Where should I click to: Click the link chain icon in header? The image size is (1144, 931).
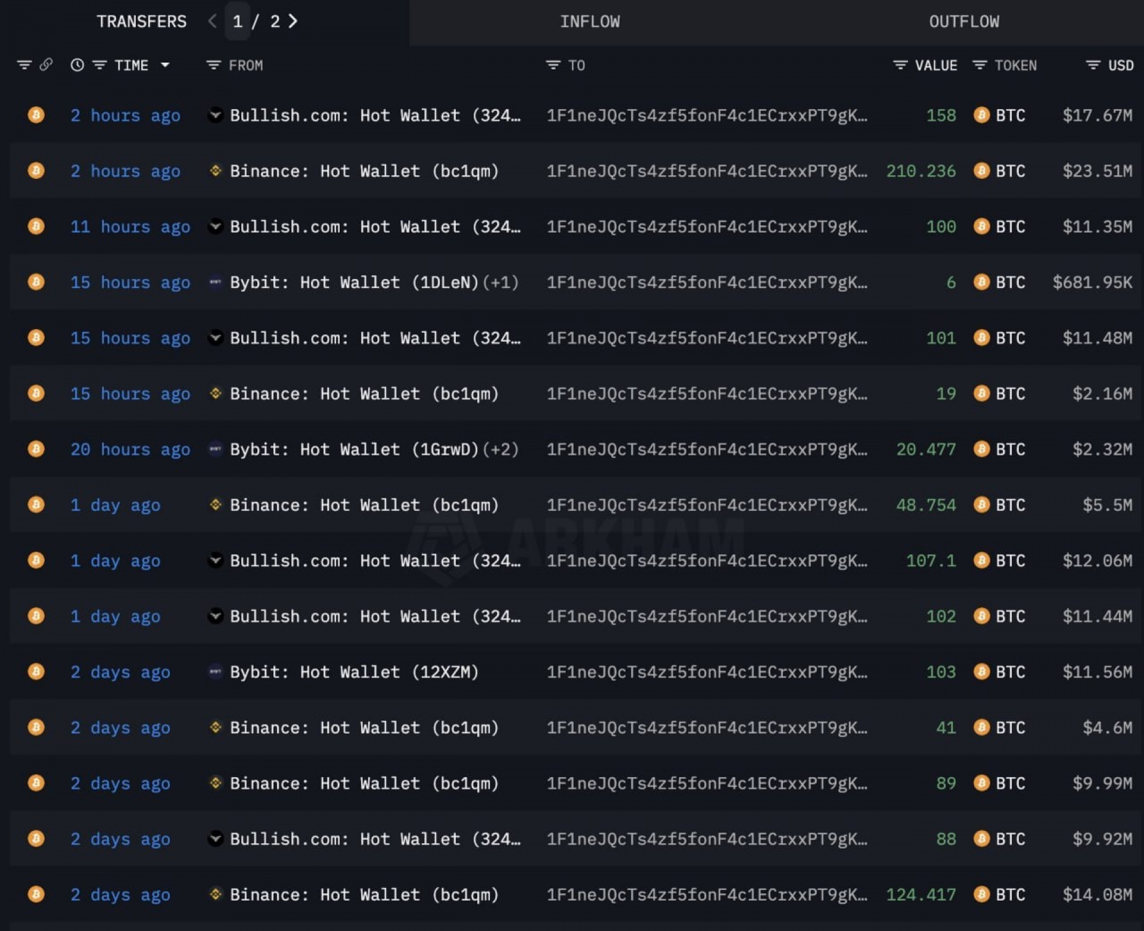coord(46,64)
